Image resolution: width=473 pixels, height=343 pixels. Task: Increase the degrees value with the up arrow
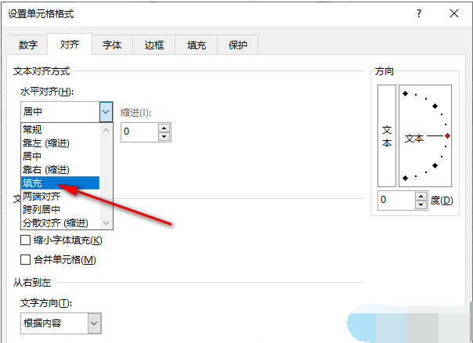(421, 196)
